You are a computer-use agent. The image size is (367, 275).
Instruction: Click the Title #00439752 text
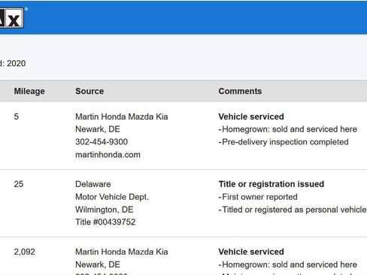[105, 222]
